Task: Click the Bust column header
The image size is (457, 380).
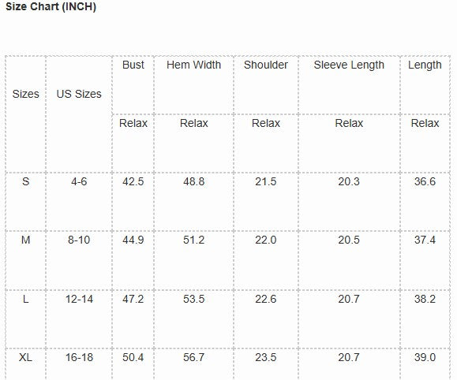Action: coord(133,65)
